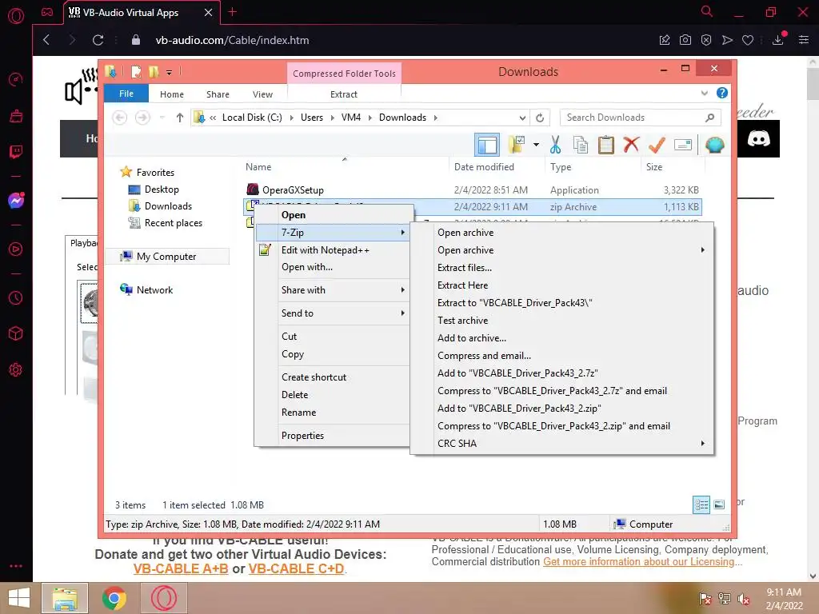Image resolution: width=819 pixels, height=614 pixels.
Task: Expand folder options toolbar dropdown arrow
Action: click(536, 145)
